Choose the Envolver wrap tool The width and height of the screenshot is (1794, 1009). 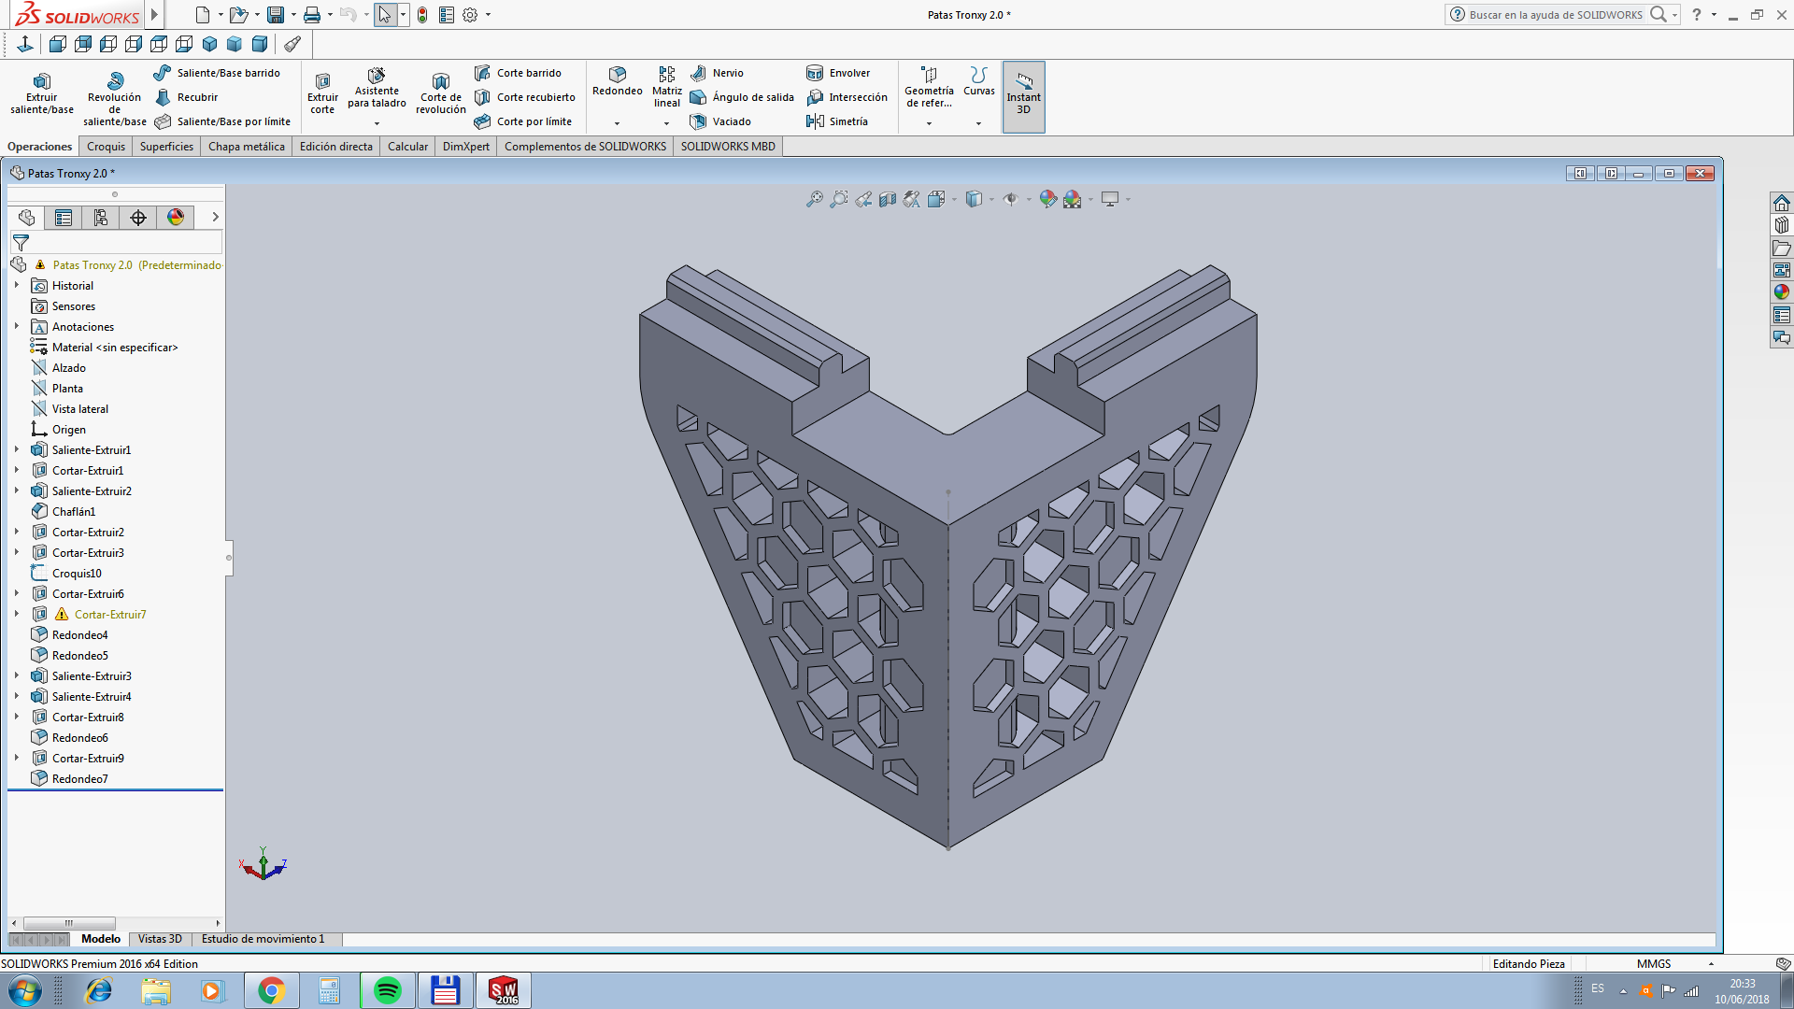click(838, 73)
